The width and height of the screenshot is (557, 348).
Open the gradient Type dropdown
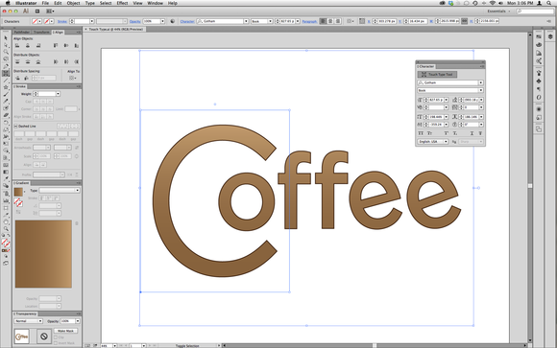click(x=60, y=191)
